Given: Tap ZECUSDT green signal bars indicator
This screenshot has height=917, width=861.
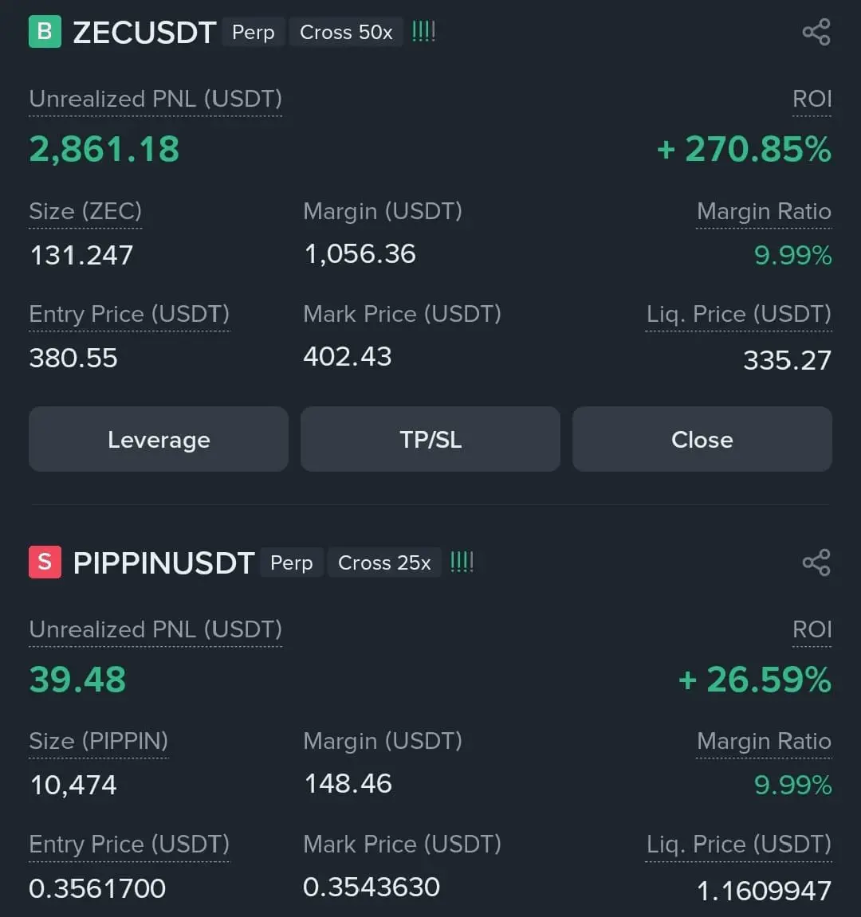Looking at the screenshot, I should coord(423,31).
